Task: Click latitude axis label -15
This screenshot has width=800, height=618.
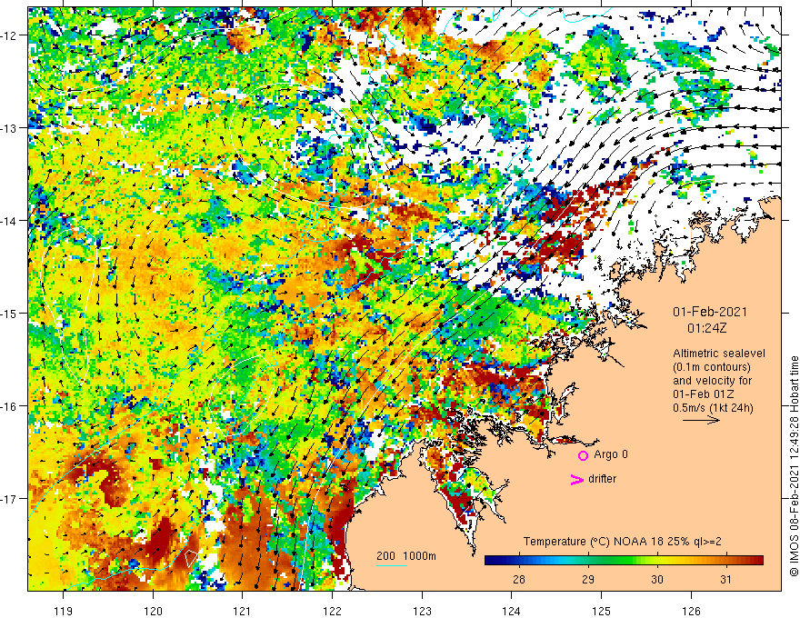Action: [x=10, y=313]
